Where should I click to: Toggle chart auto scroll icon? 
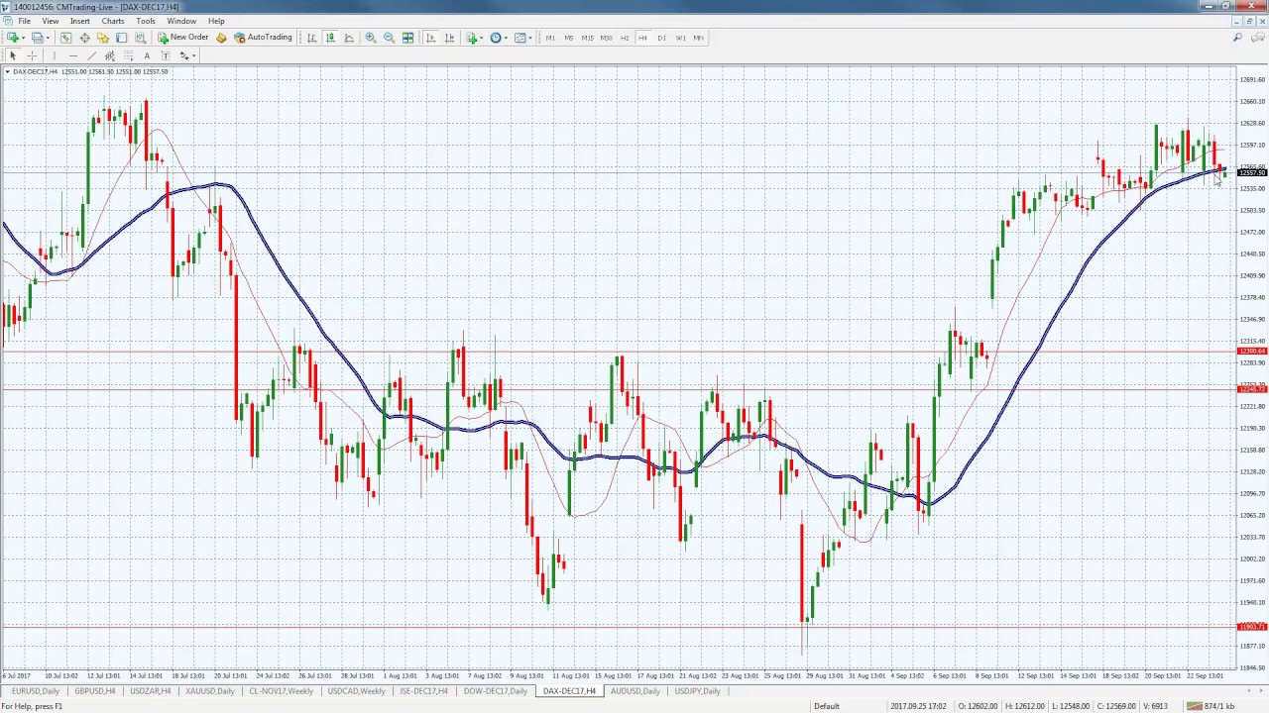[x=430, y=38]
